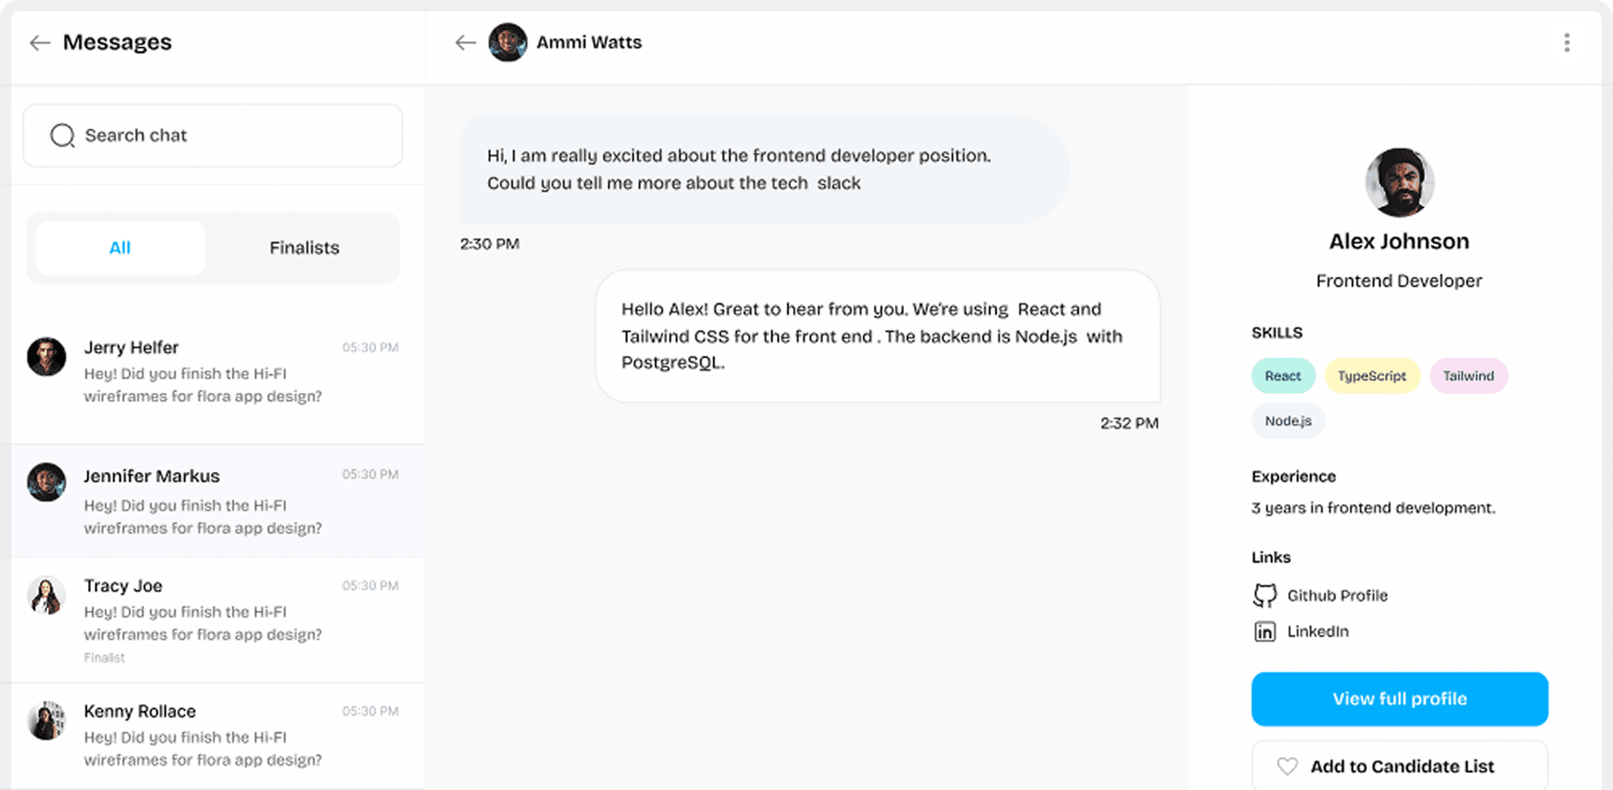
Task: Open Ammi Watts's avatar in the chat header
Action: pos(508,42)
